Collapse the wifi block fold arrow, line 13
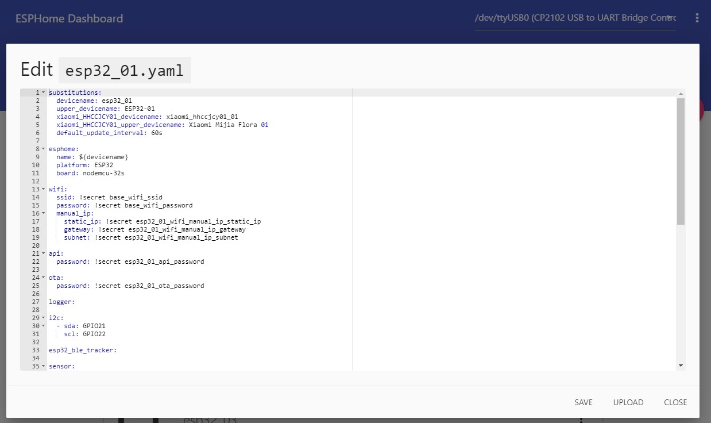This screenshot has width=711, height=423. click(x=43, y=189)
